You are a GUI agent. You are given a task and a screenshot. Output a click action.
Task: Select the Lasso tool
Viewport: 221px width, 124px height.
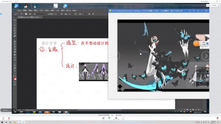(x=15, y=25)
